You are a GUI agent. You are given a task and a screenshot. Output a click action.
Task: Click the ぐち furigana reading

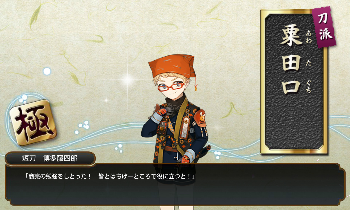point(309,86)
